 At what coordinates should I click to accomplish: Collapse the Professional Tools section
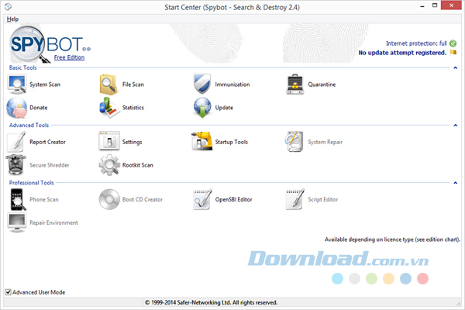(x=456, y=183)
